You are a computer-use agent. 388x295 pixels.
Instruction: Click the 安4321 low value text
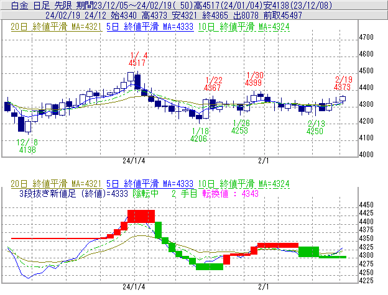185,16
